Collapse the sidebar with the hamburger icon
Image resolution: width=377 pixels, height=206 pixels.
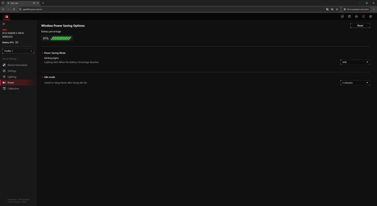click(x=3, y=24)
